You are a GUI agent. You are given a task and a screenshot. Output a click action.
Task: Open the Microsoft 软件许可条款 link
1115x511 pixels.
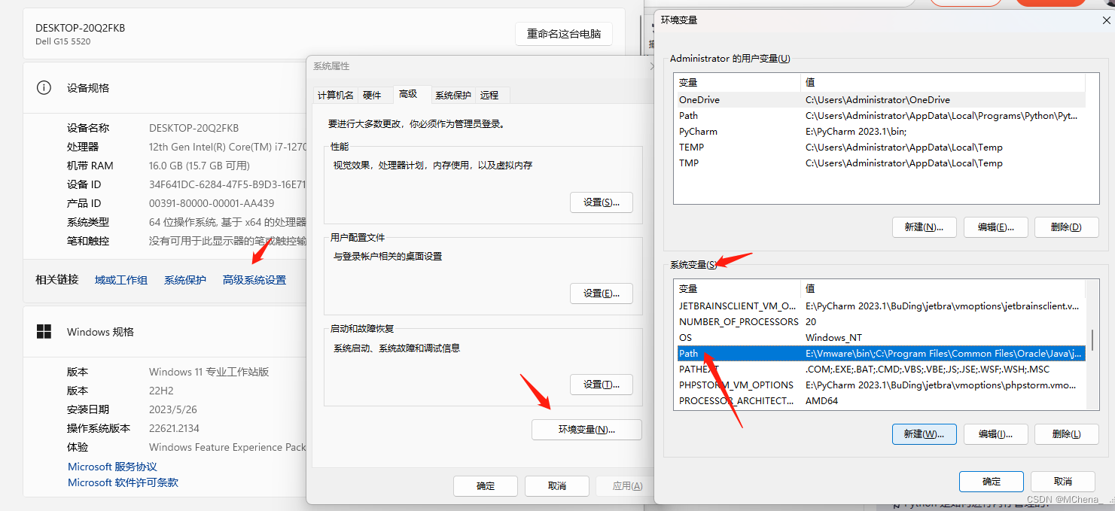click(123, 482)
